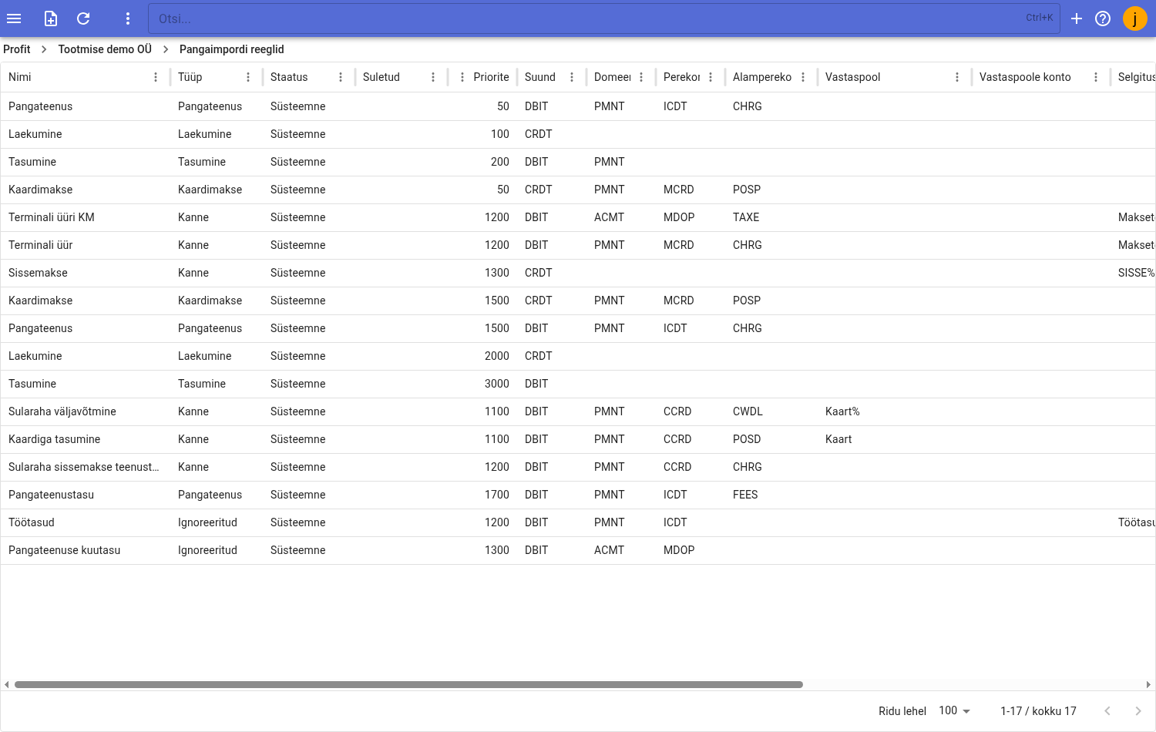
Task: Select the Sissemakse row name
Action: (x=38, y=273)
